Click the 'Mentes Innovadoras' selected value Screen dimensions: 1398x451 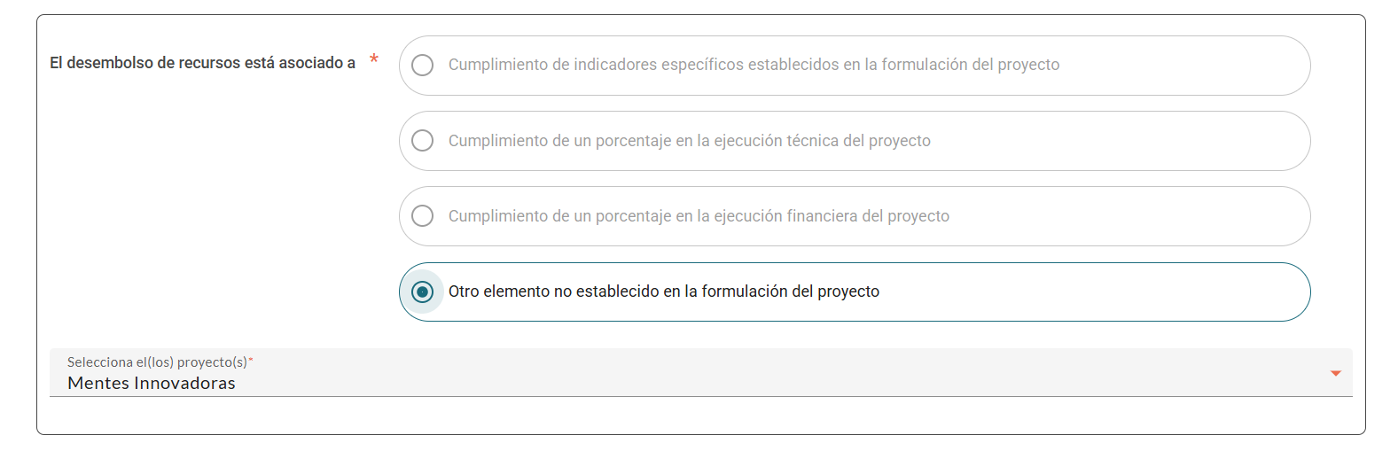click(x=152, y=384)
